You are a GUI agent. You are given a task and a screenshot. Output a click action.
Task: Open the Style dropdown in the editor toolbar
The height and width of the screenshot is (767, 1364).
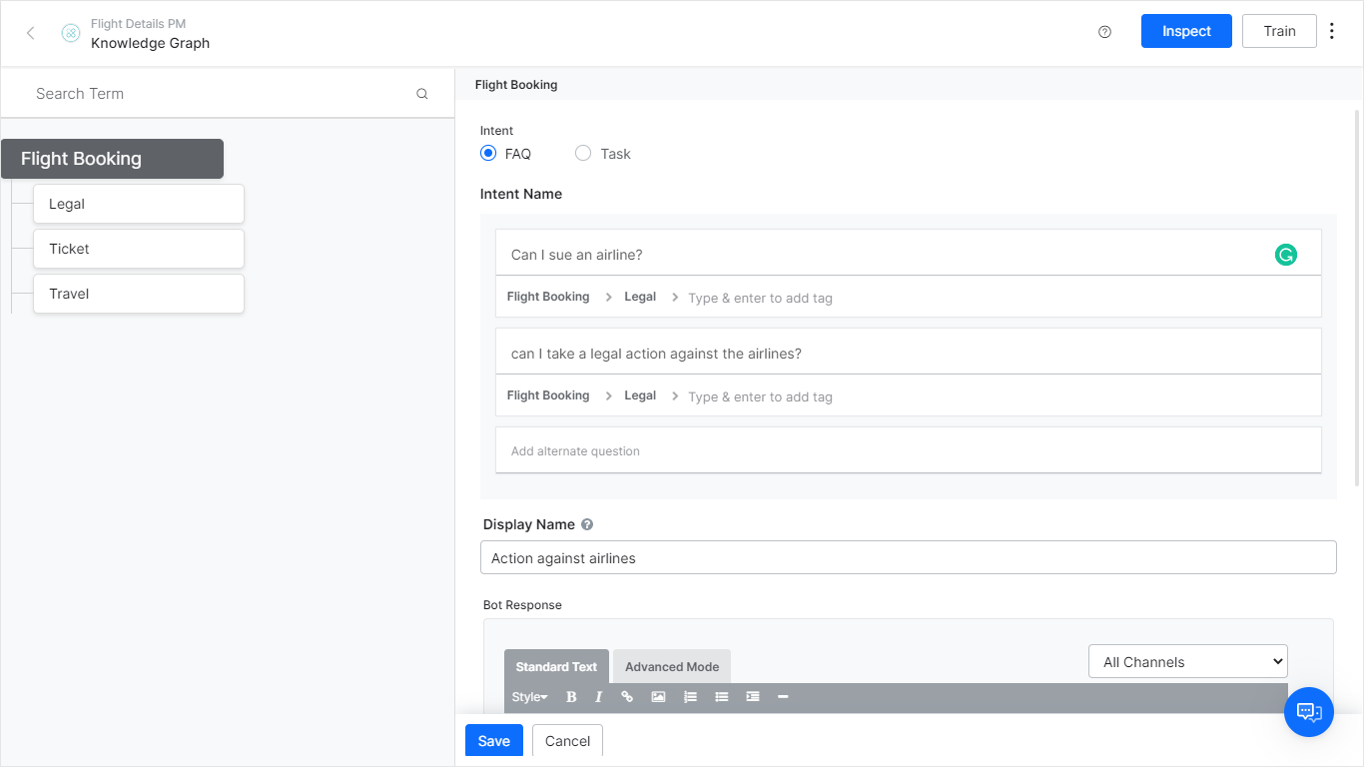click(529, 696)
